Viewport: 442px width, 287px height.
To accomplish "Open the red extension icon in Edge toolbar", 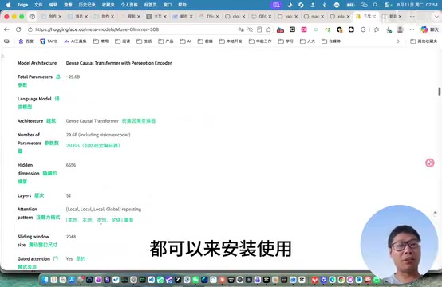I will (x=280, y=29).
